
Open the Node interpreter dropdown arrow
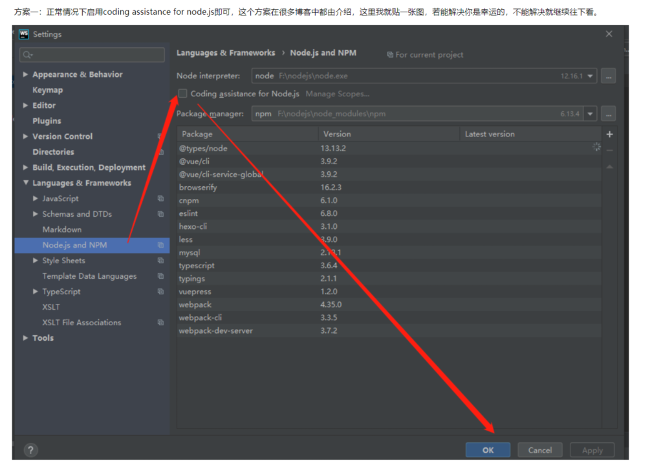(590, 76)
